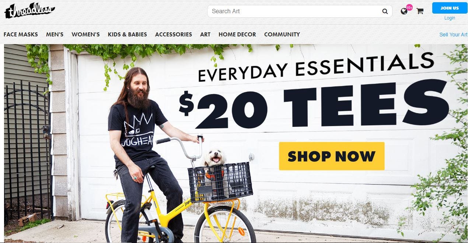Click the magnifying glass search icon
The width and height of the screenshot is (468, 243).
coord(385,11)
